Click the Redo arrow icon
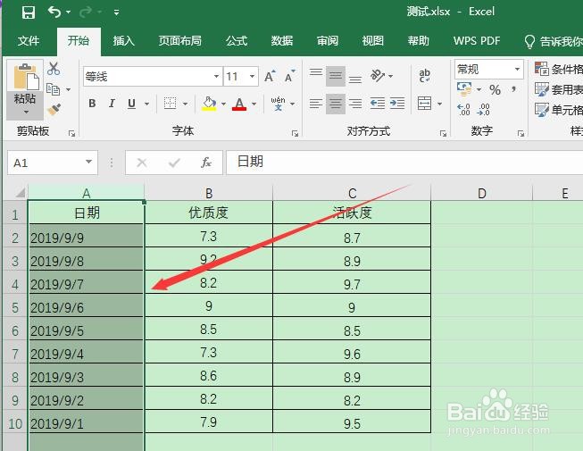 pos(85,13)
